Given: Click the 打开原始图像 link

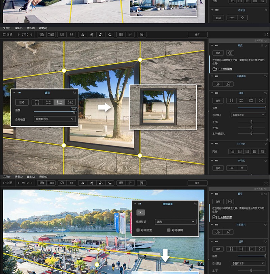Looking at the screenshot, I should (x=225, y=68).
